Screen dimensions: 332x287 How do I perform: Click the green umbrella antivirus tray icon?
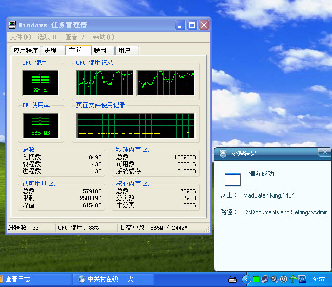[293, 279]
